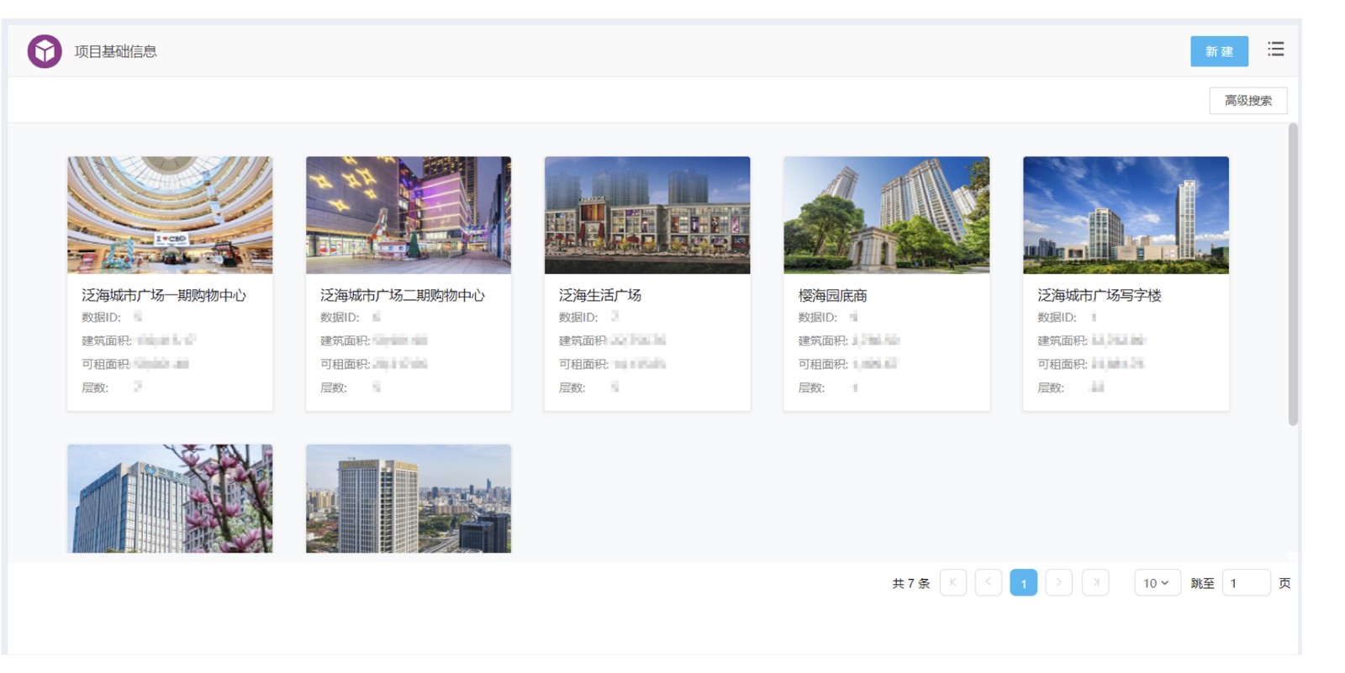Select page 1 in pagination
Viewport: 1345px width, 673px height.
pyautogui.click(x=1023, y=582)
